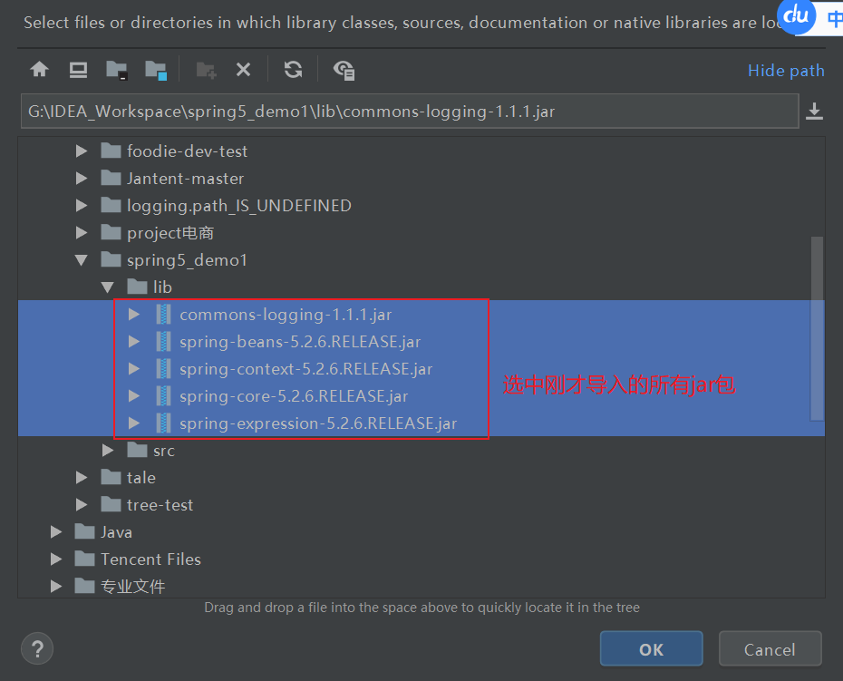Select the spring5_demo1 folder

pos(174,260)
